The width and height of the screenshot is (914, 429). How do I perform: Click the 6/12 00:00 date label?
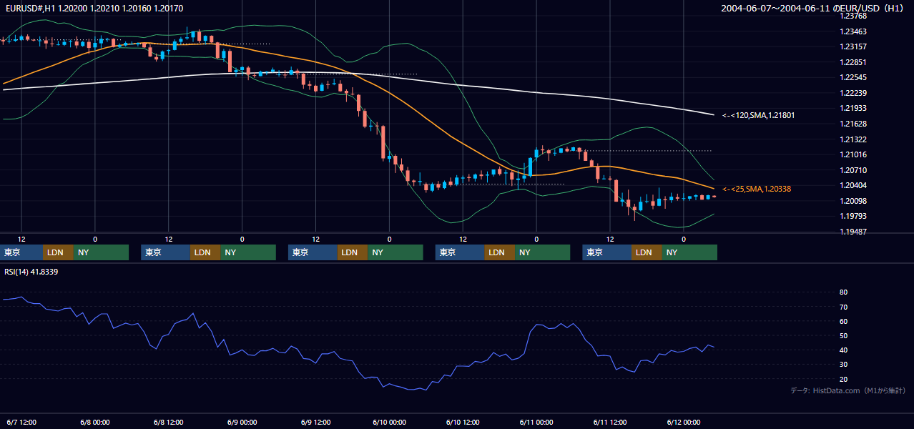click(684, 422)
